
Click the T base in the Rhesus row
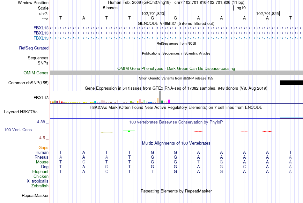click(129, 157)
